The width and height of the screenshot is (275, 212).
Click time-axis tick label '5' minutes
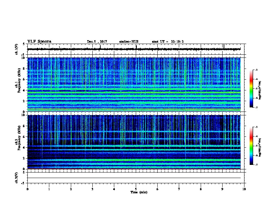click(x=136, y=189)
